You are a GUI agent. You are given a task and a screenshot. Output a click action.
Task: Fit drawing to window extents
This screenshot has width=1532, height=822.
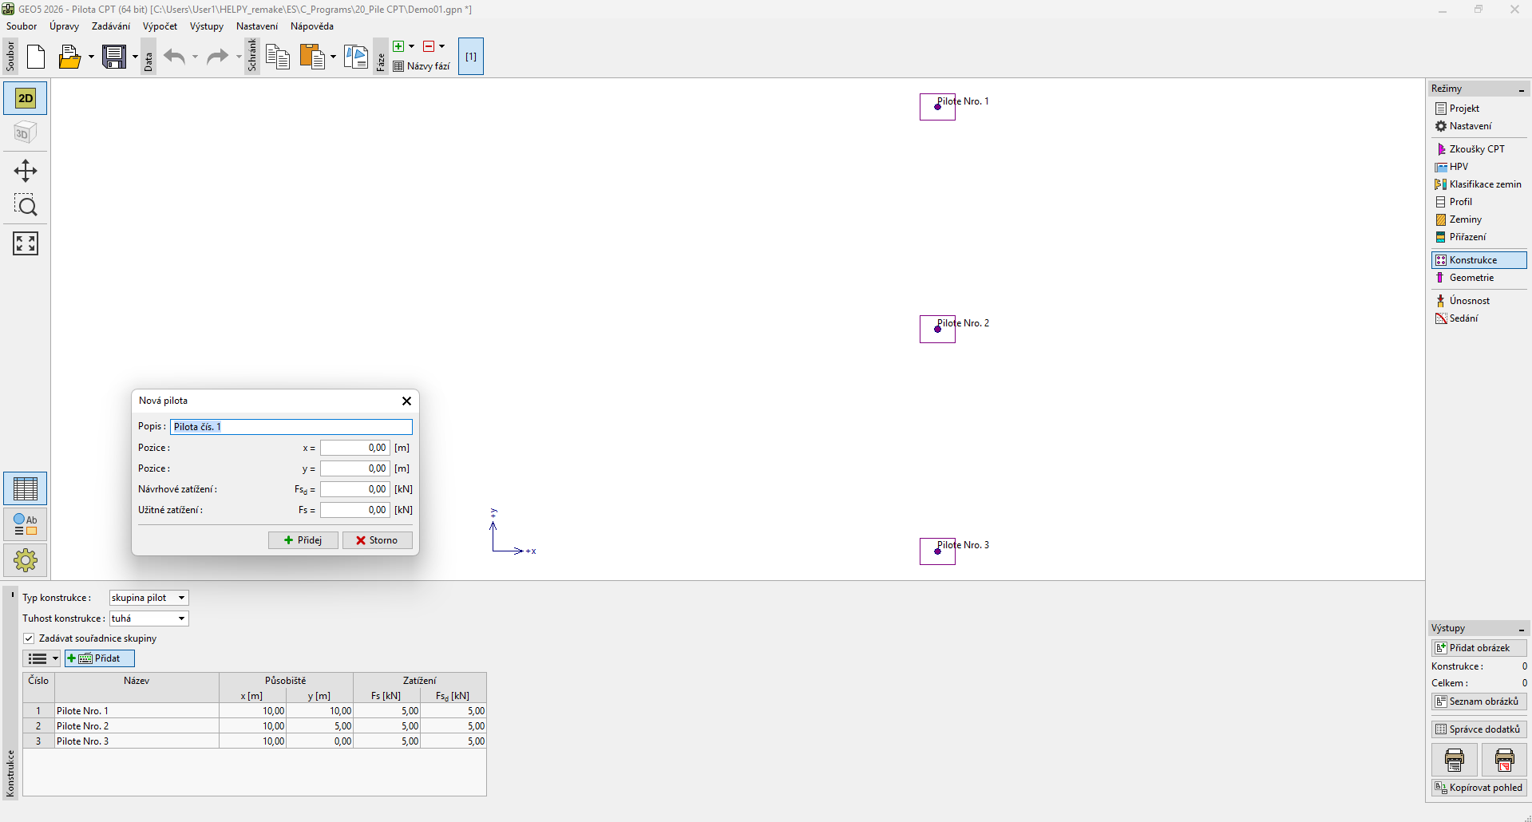(x=26, y=243)
